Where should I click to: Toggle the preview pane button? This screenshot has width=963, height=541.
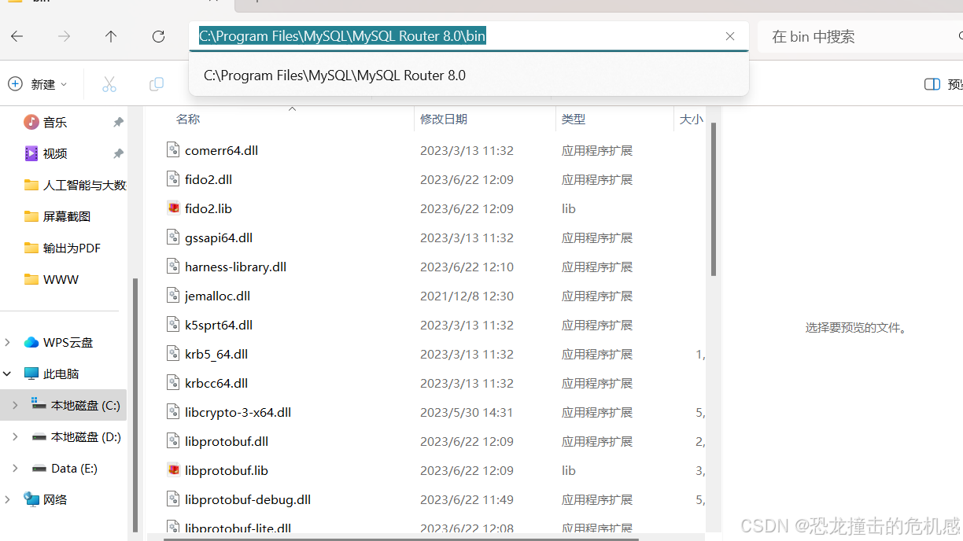942,84
